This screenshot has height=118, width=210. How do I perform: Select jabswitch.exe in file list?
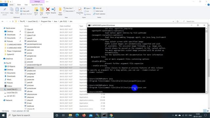click(32, 41)
